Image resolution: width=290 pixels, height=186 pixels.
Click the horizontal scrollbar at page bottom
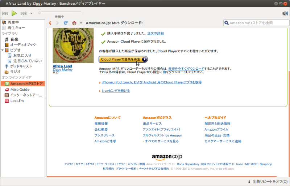pyautogui.click(x=161, y=177)
